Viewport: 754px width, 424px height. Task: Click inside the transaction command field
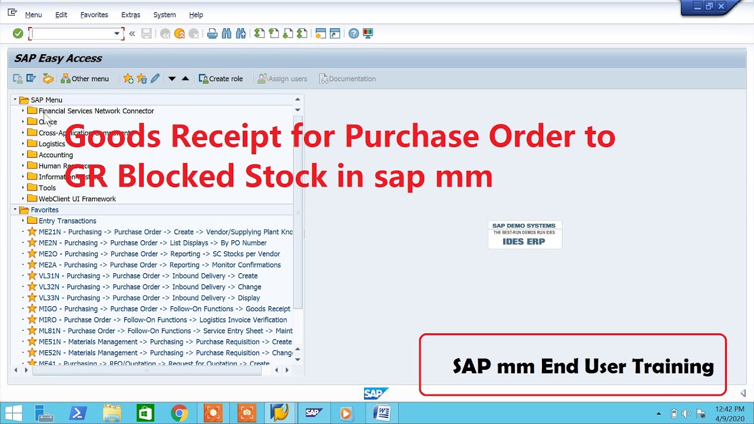point(72,34)
